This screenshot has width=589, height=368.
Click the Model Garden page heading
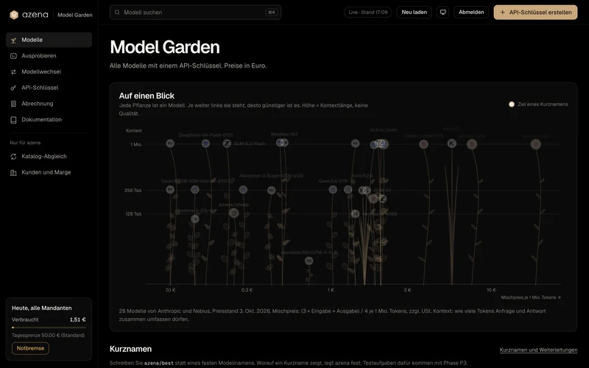[x=164, y=47]
